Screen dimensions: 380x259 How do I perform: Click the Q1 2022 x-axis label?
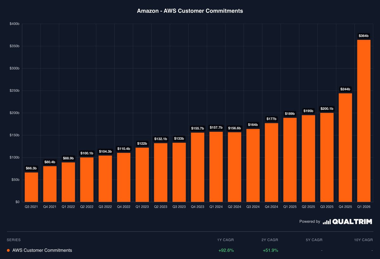pos(68,206)
